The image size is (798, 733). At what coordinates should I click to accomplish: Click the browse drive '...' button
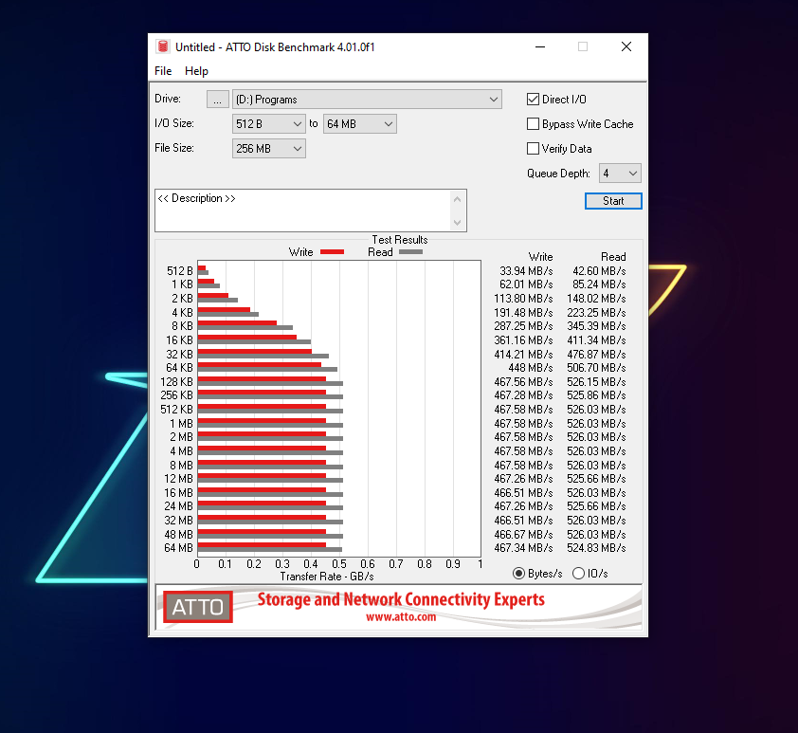click(x=217, y=100)
